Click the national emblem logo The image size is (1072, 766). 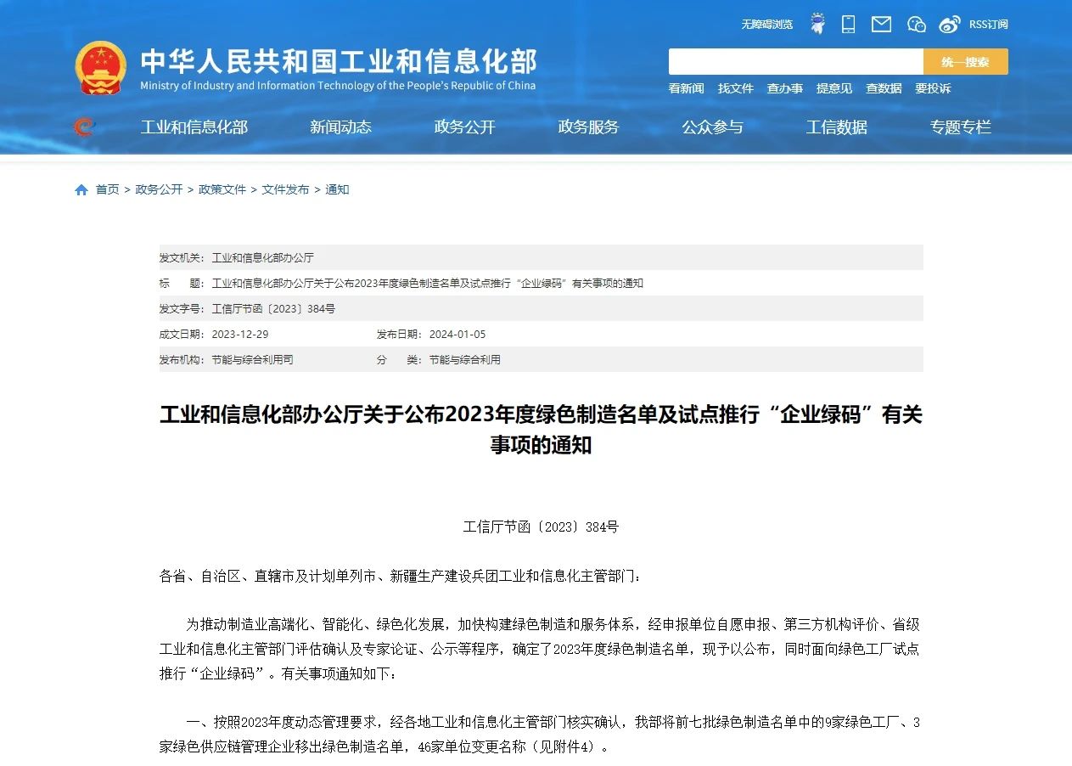[x=100, y=68]
